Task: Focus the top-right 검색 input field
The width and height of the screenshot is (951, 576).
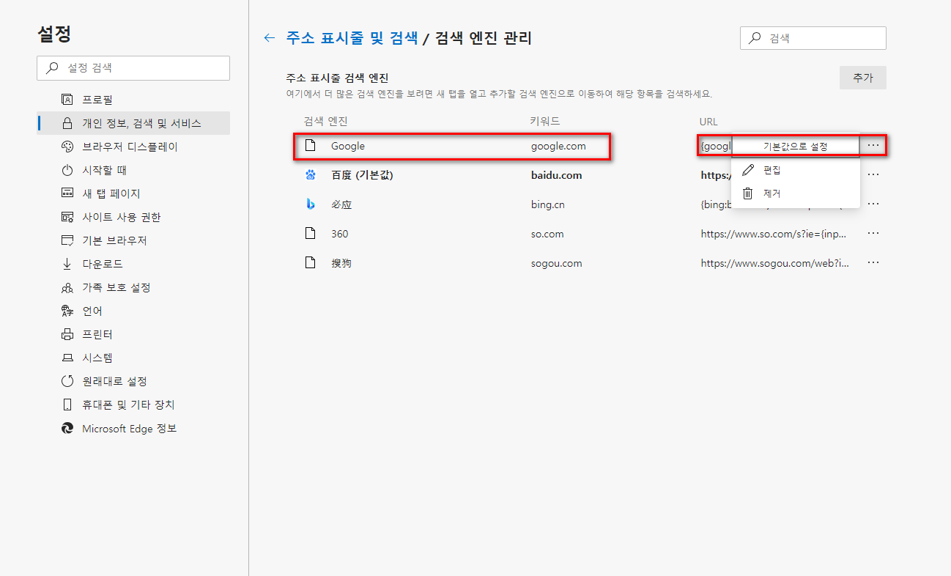Action: pos(813,38)
